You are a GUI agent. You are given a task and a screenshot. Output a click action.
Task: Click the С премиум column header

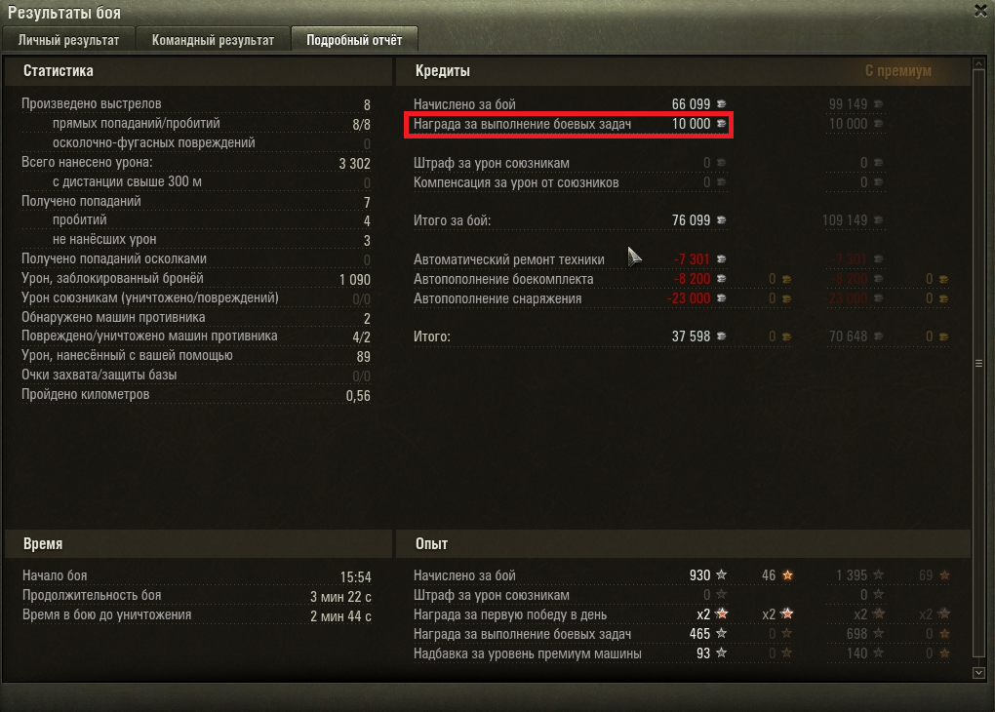897,70
